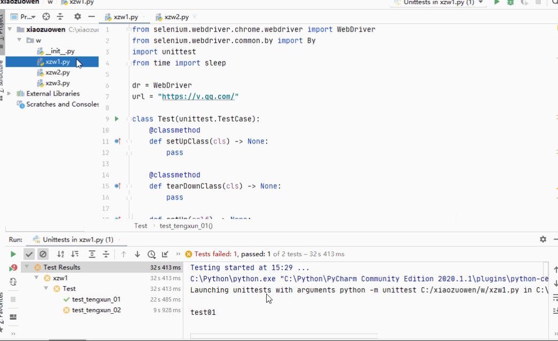Expand External Libraries node
Viewport: 558px width, 341px height.
pos(9,93)
